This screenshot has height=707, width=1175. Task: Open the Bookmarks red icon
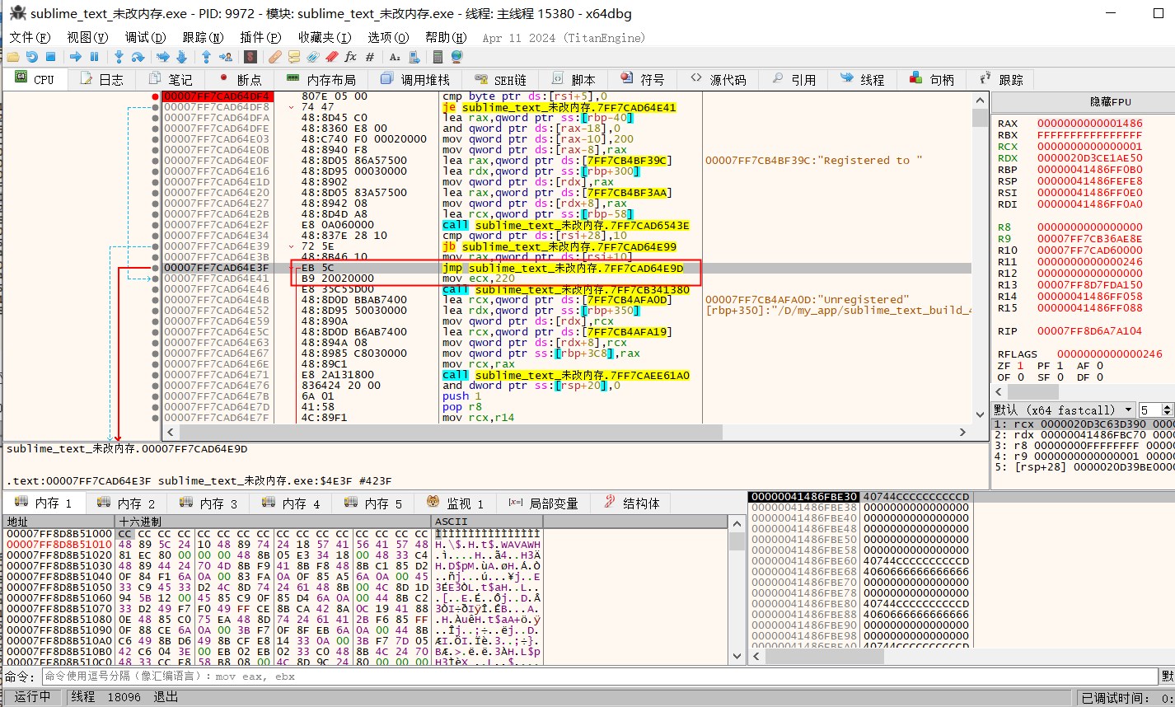point(331,57)
